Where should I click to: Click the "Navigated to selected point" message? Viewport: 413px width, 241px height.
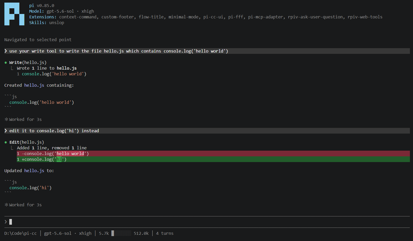tap(38, 40)
